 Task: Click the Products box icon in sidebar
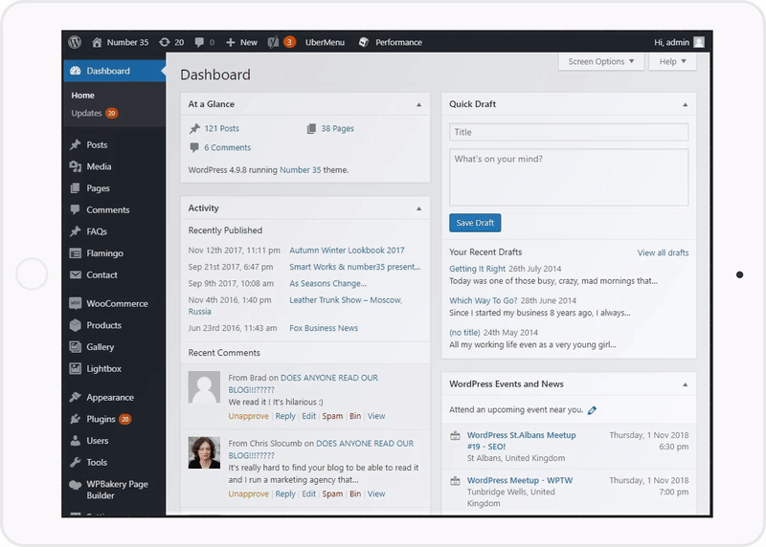(76, 325)
